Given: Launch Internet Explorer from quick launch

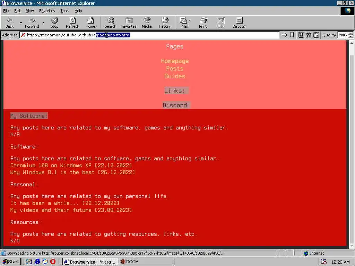Looking at the screenshot, I should [37, 262].
